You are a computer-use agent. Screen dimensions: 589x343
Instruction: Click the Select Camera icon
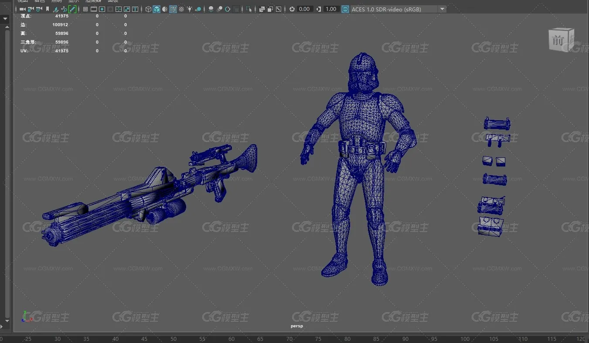22,9
